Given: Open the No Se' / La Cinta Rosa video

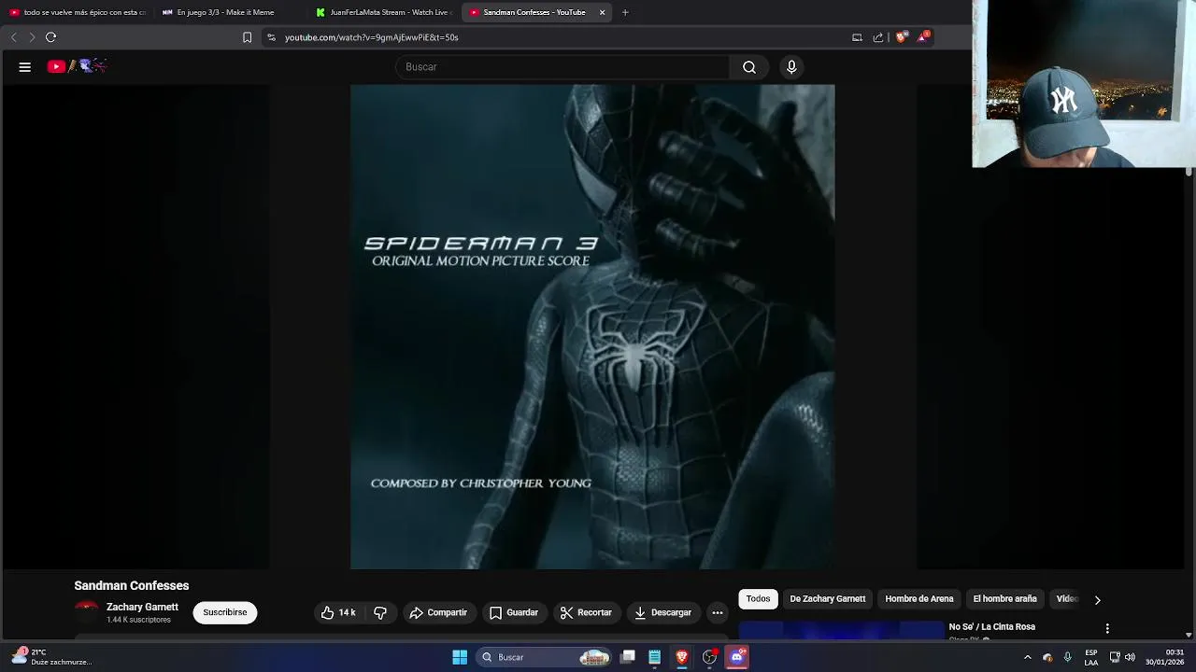Looking at the screenshot, I should click(991, 627).
